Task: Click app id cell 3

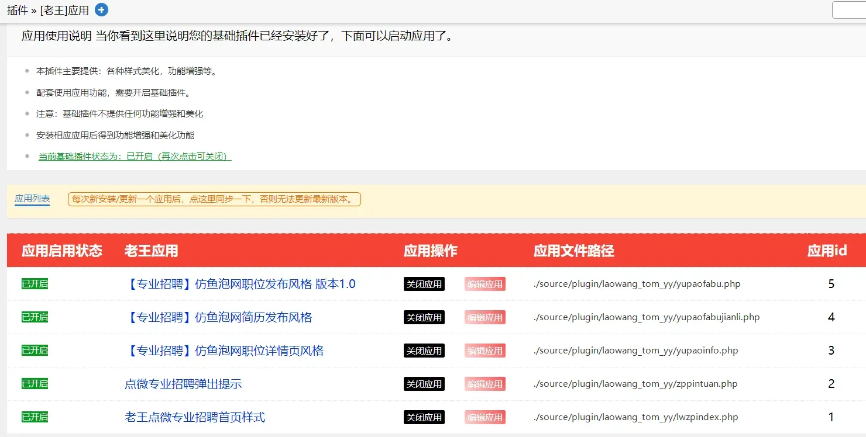Action: pyautogui.click(x=831, y=351)
